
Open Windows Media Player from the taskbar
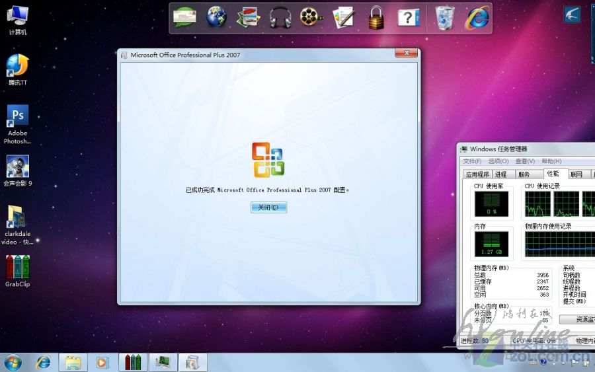[x=102, y=362]
